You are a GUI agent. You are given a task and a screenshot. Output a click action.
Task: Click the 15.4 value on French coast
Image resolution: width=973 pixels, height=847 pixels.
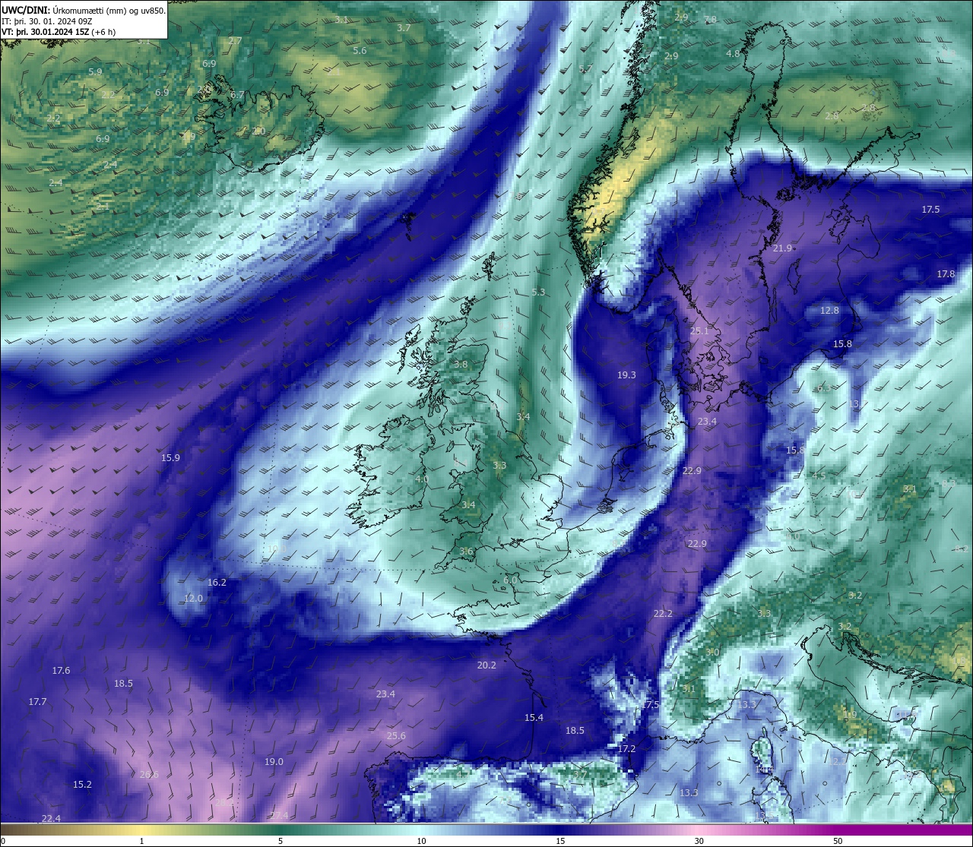pos(534,718)
